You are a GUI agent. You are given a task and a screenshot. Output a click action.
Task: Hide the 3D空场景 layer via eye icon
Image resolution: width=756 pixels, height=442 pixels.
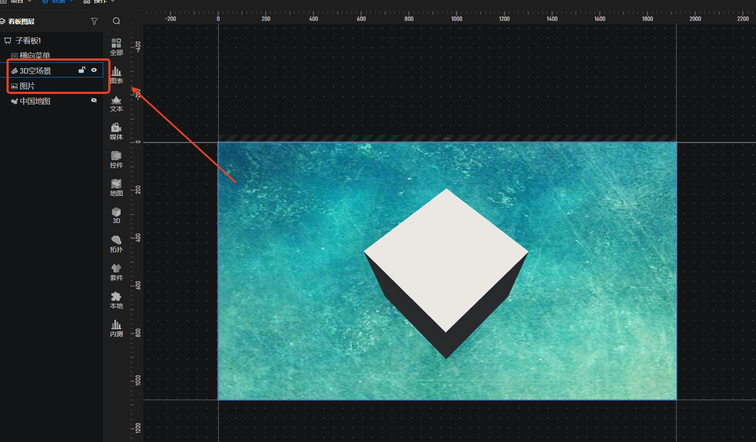pyautogui.click(x=94, y=70)
